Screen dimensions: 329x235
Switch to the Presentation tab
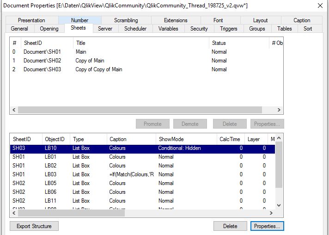[31, 20]
